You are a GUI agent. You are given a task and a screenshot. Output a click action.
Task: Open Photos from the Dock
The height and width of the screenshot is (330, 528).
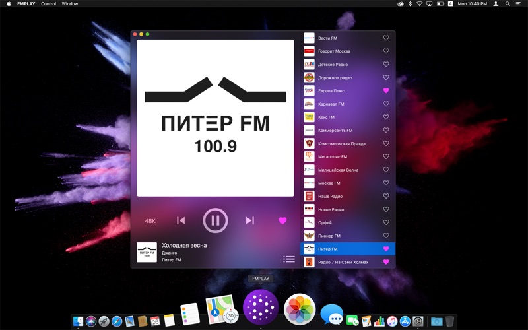[300, 310]
